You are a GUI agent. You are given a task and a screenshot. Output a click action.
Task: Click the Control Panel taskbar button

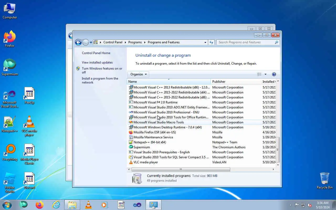[x=154, y=205]
